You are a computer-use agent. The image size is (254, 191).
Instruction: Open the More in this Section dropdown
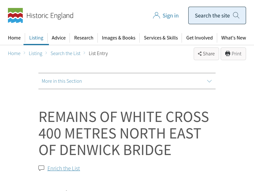(62, 81)
